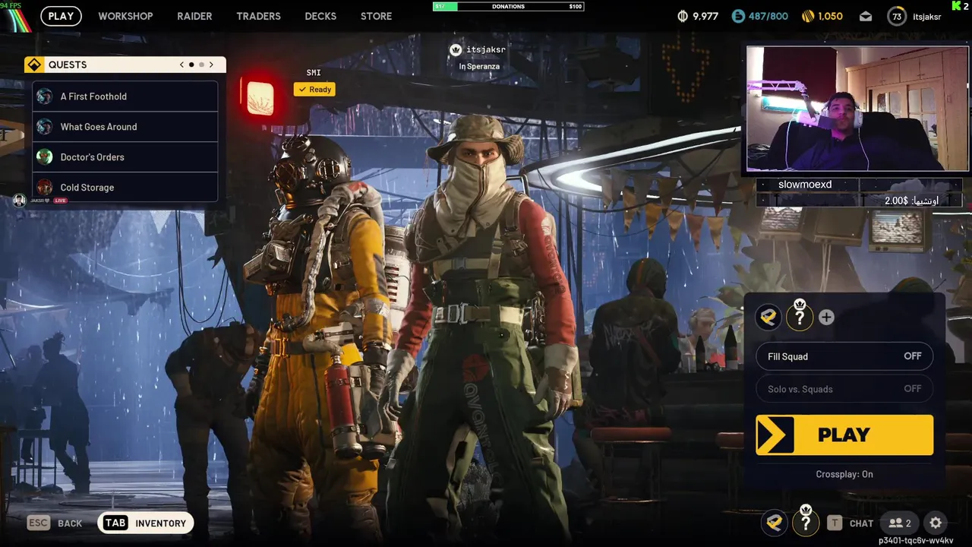Screen dimensions: 972x547
Task: Click the In Speranza status text
Action: 479,66
